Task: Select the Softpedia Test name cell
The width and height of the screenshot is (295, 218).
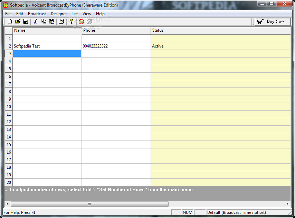Action: (x=47, y=46)
